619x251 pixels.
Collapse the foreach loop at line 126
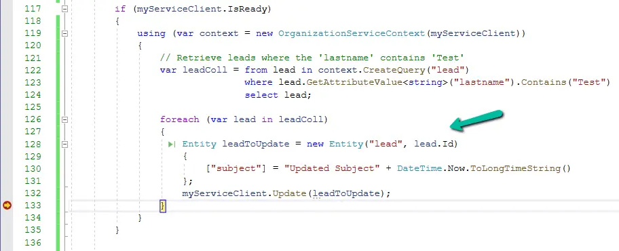64,119
